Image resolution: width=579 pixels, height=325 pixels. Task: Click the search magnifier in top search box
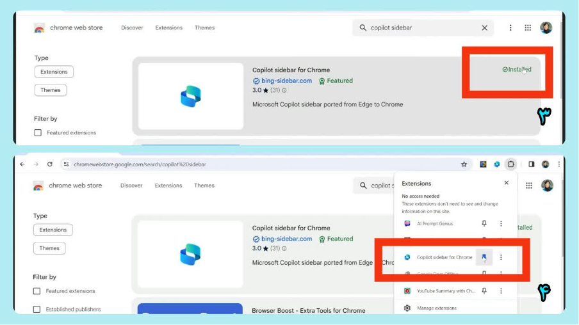point(363,28)
